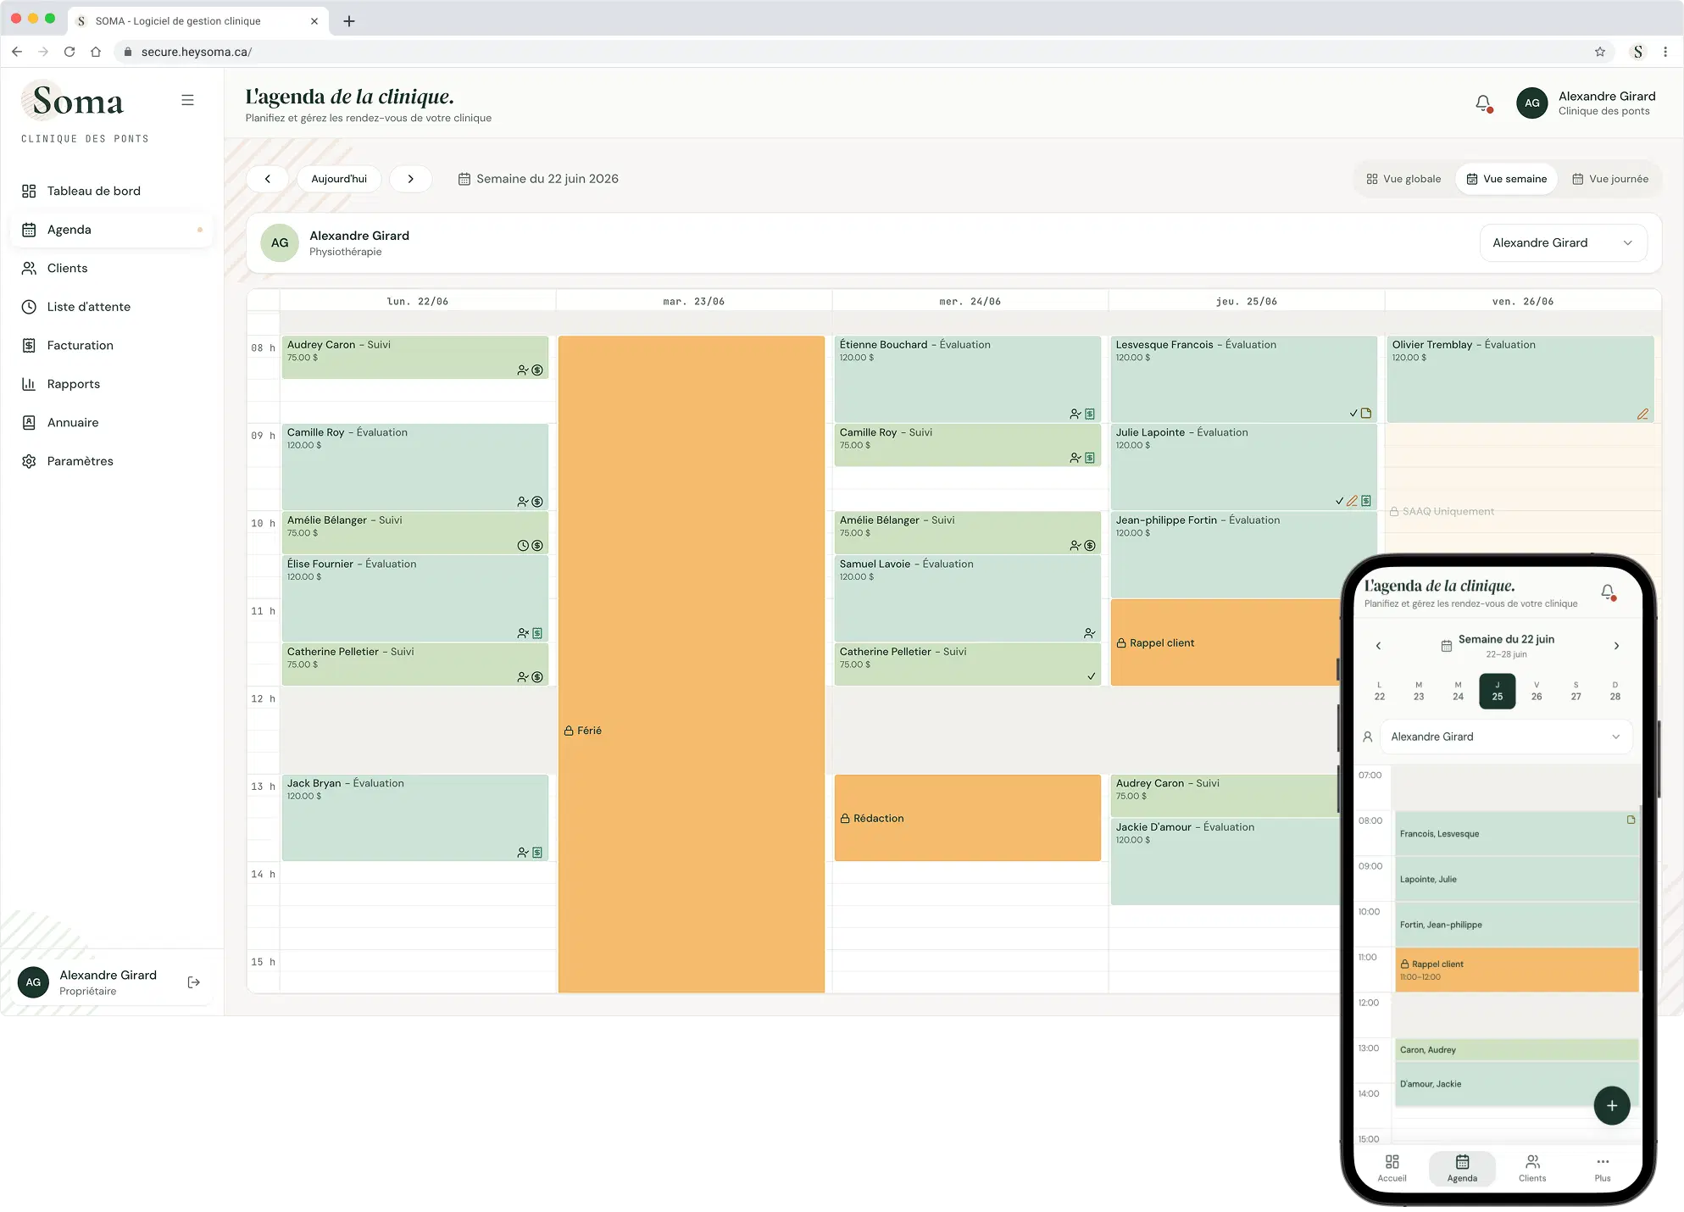Tap the notification bell on the phone screen
Image resolution: width=1684 pixels, height=1212 pixels.
[1608, 592]
